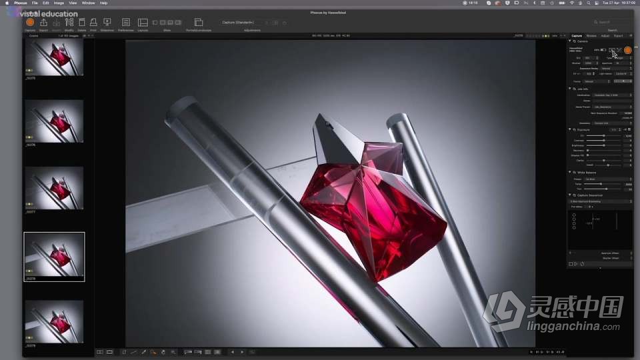Open the Window menu
The height and width of the screenshot is (360, 640).
88,3
